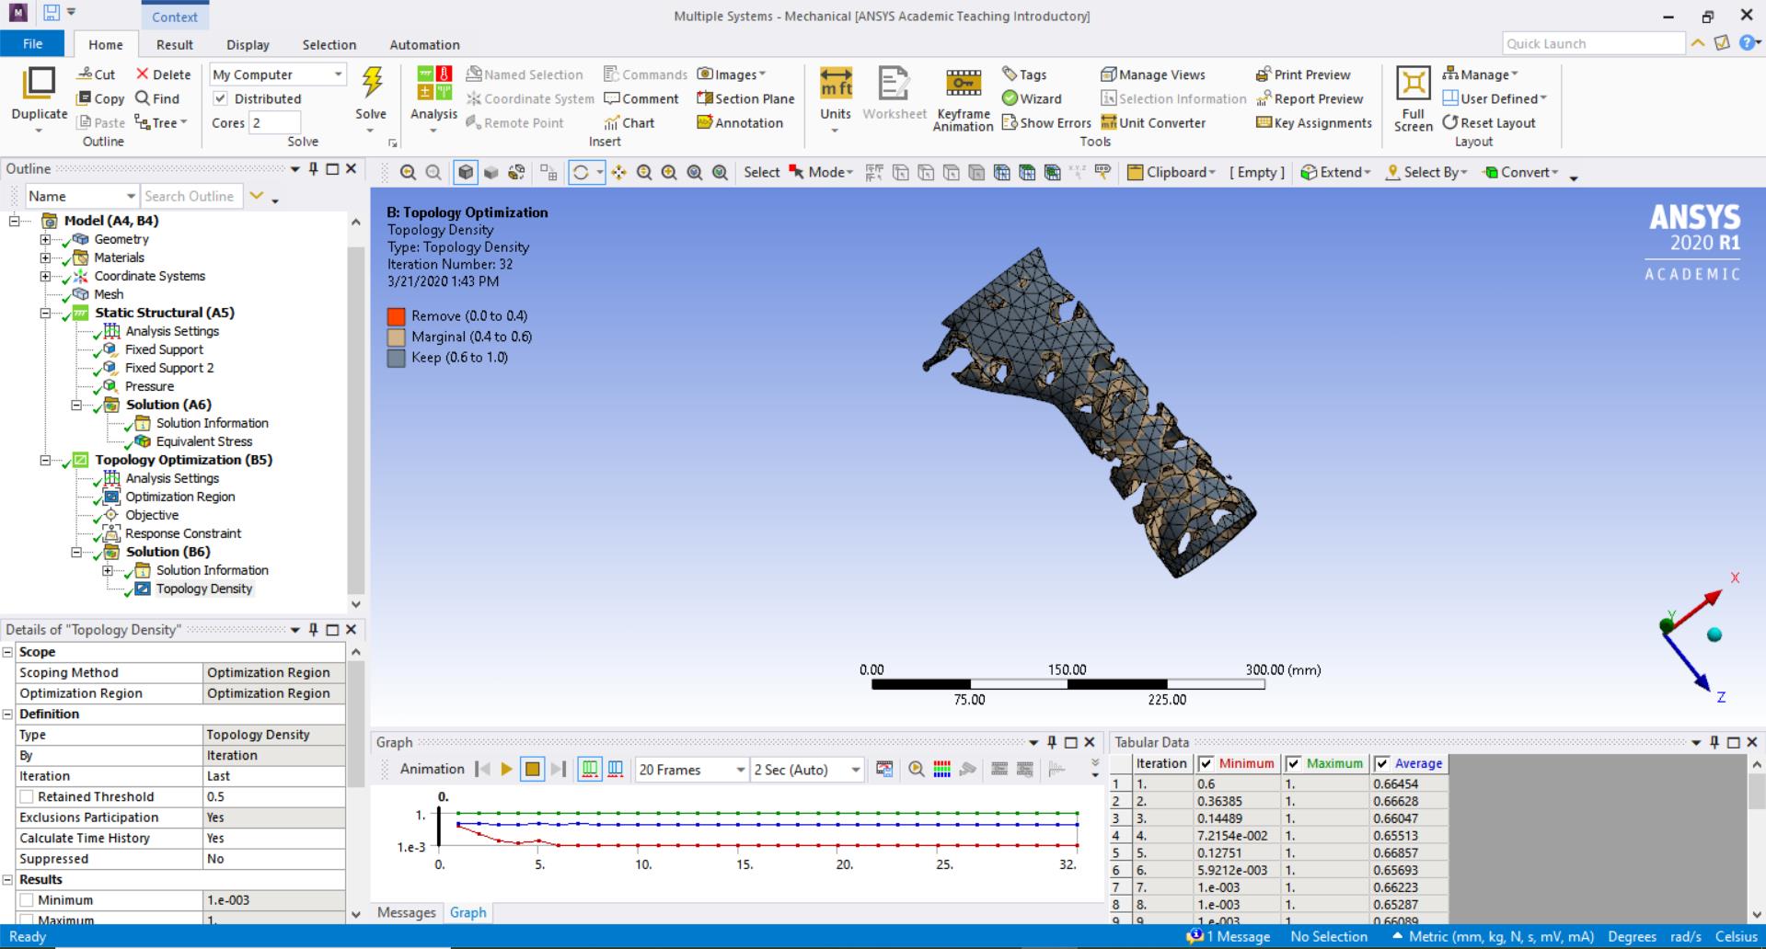Toggle the Average column checkbox in Tabular Data
This screenshot has width=1766, height=949.
pyautogui.click(x=1381, y=763)
